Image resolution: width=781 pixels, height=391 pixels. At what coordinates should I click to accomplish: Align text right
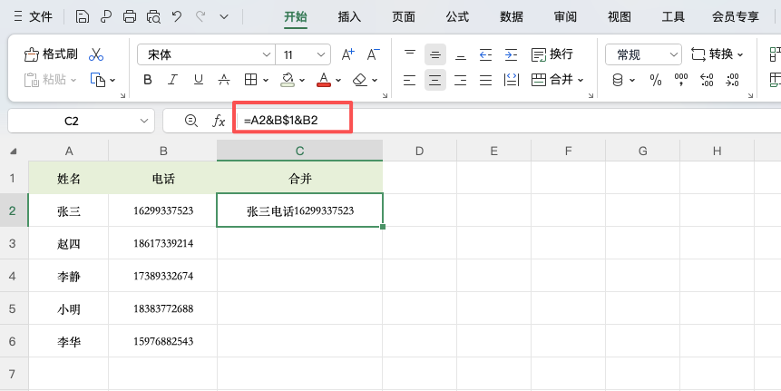point(461,80)
